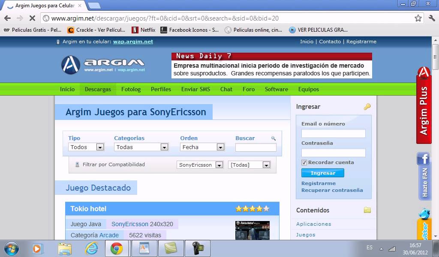Open the Chrome wrench menu
The image size is (439, 257).
(431, 18)
